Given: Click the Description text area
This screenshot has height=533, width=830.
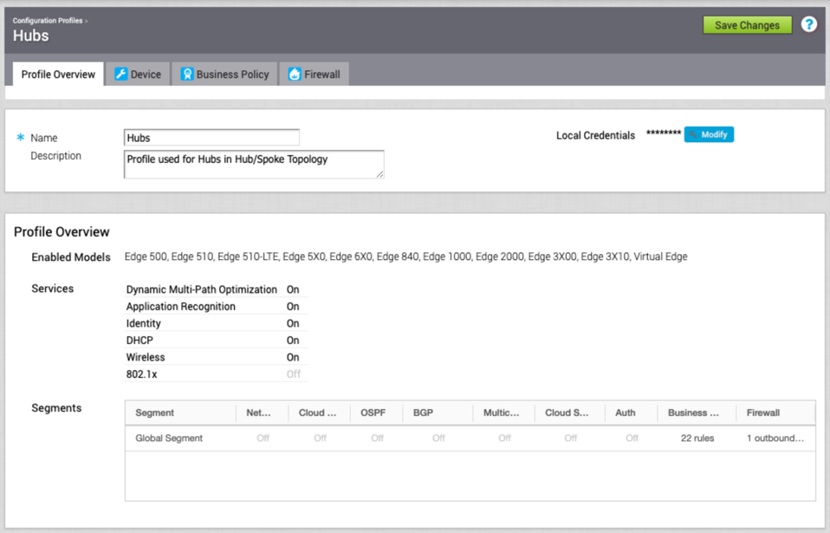Looking at the screenshot, I should 253,164.
